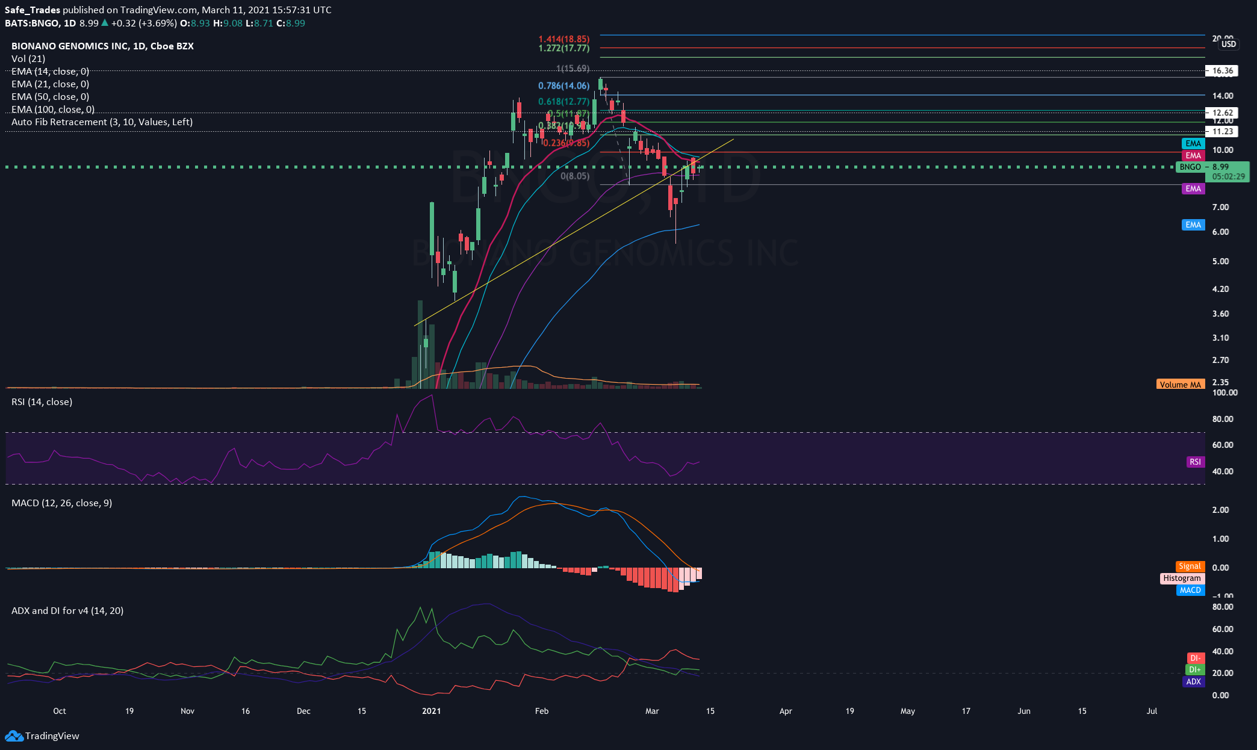Click the orange Volume MA tag
The image size is (1257, 750).
[x=1181, y=384]
